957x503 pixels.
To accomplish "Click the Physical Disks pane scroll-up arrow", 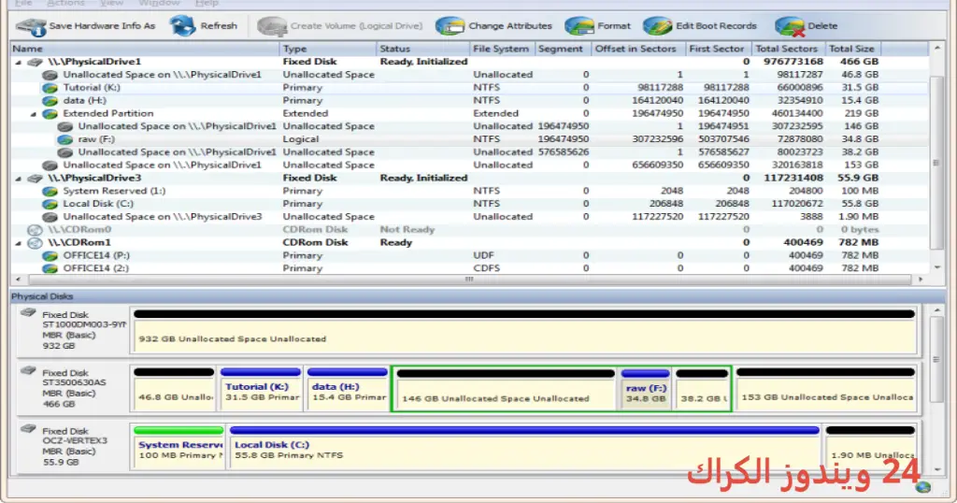I will (x=936, y=310).
